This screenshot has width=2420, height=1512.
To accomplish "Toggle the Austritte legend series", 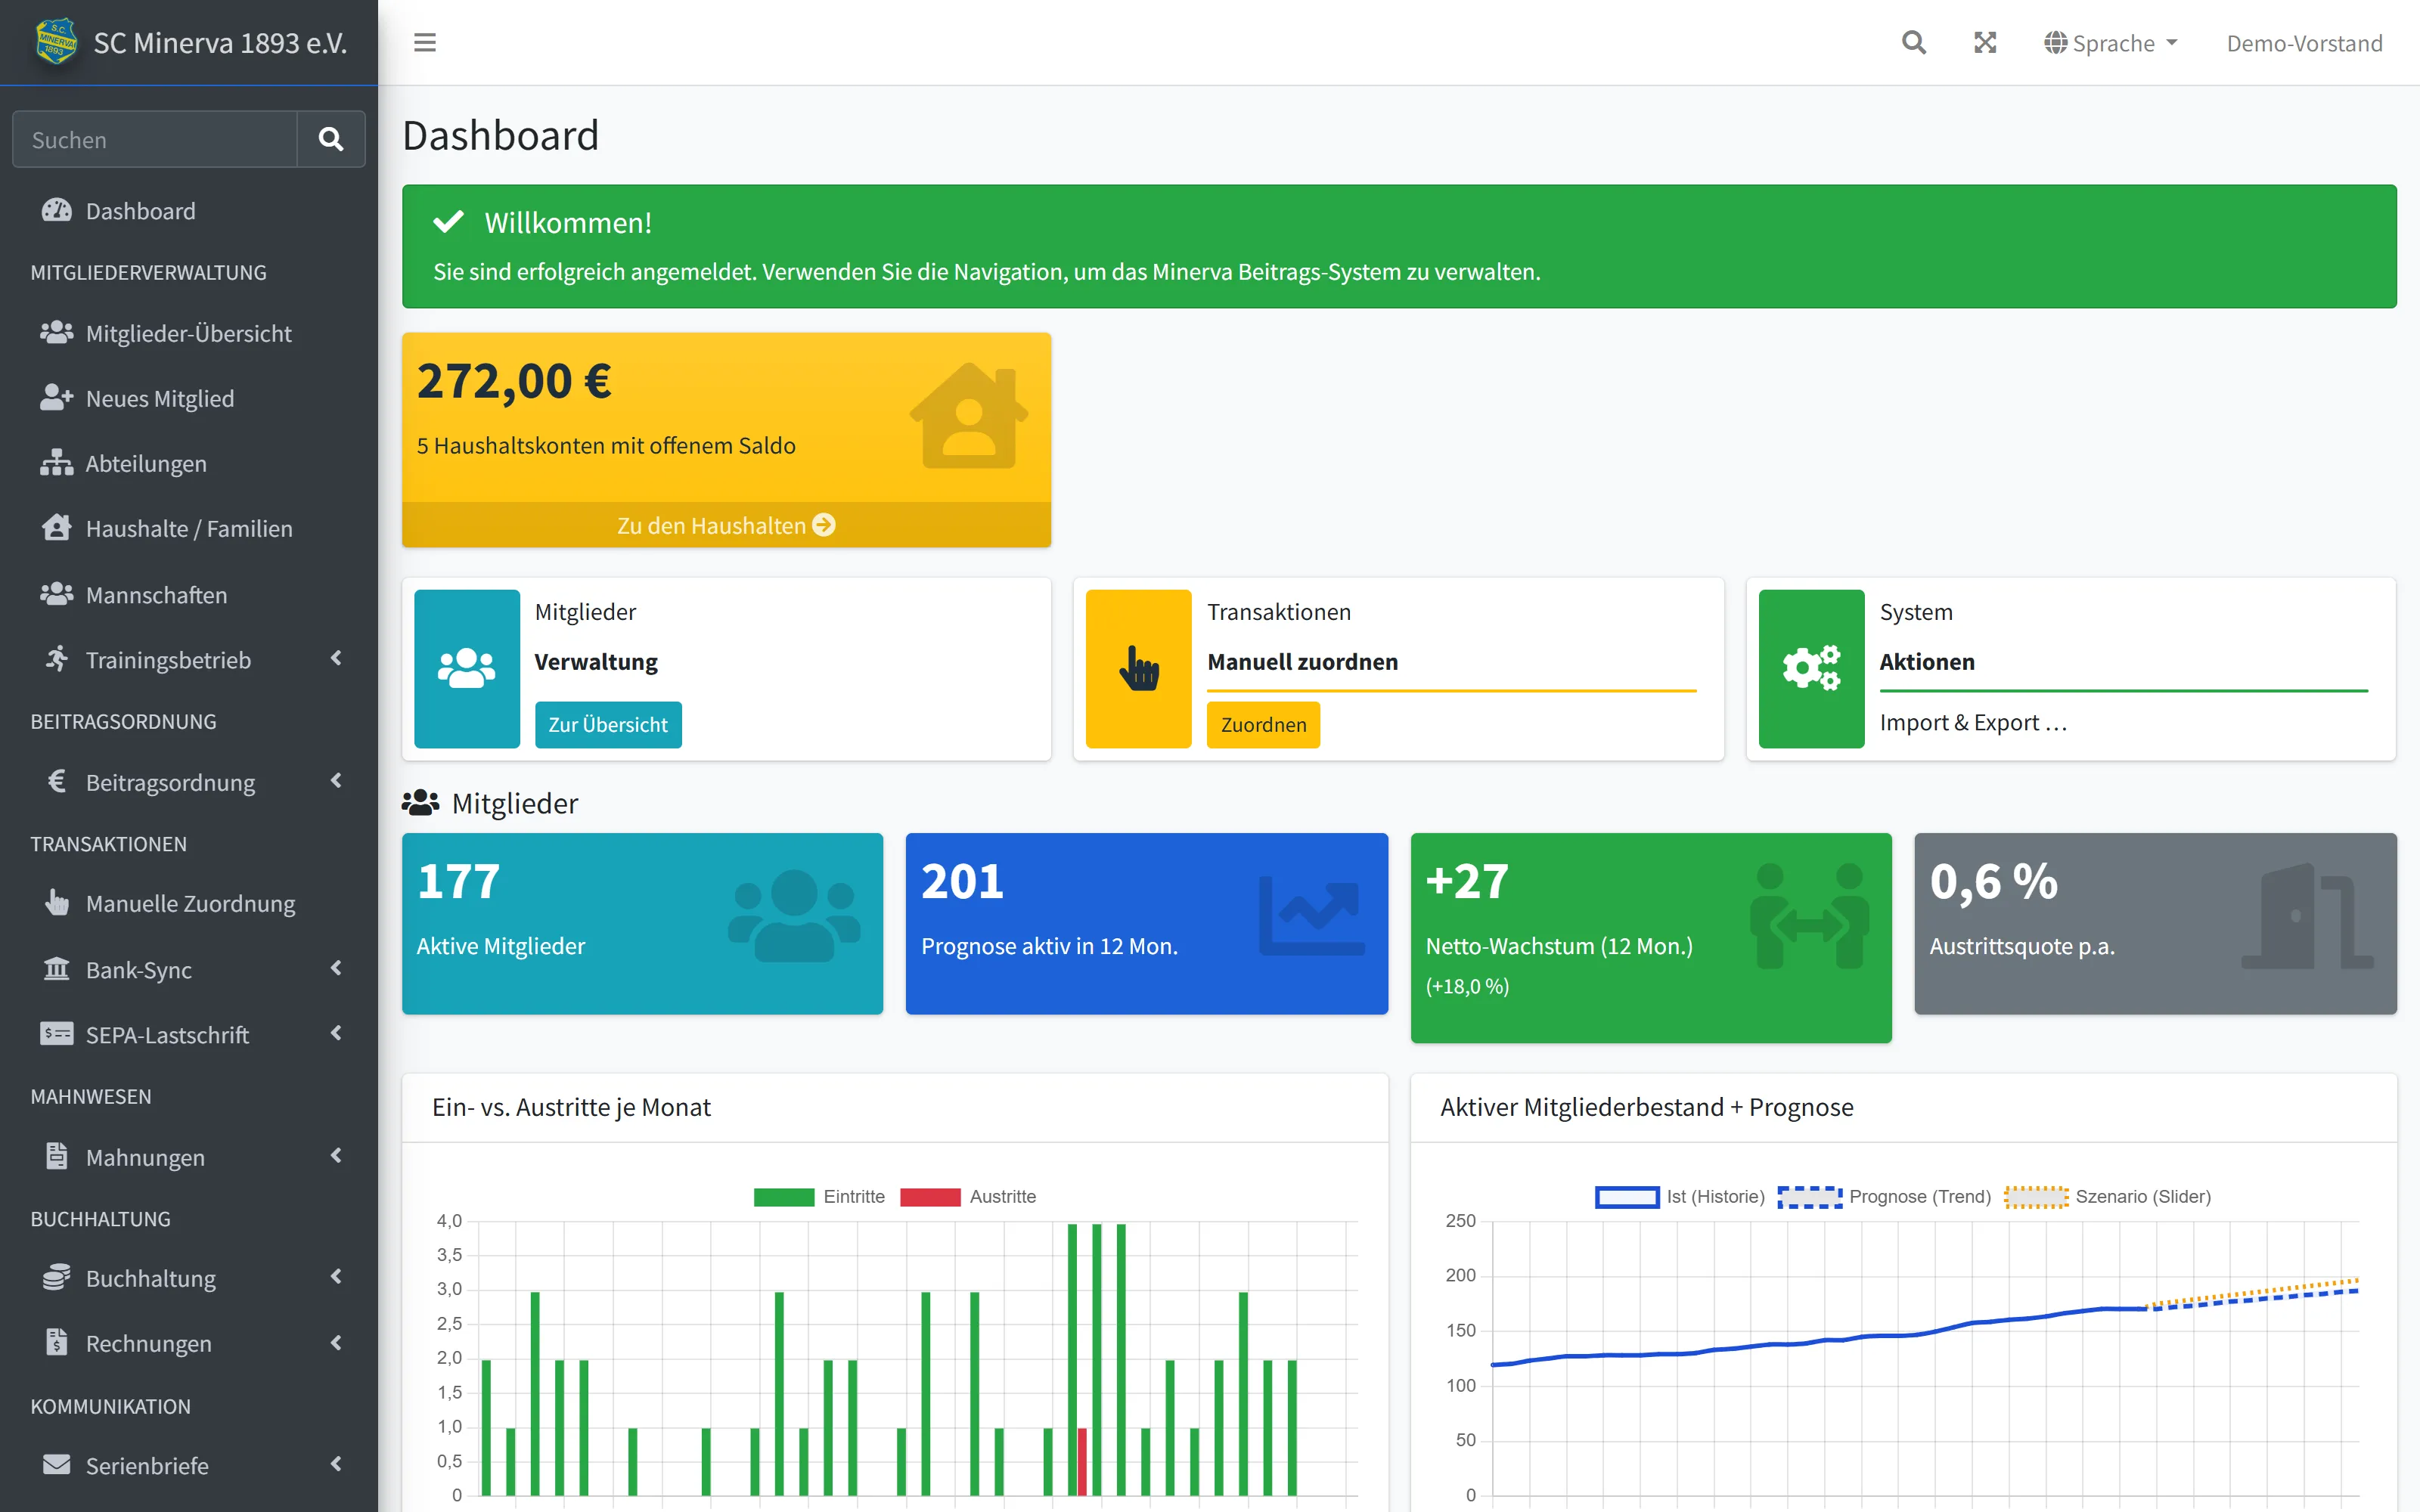I will coord(968,1196).
